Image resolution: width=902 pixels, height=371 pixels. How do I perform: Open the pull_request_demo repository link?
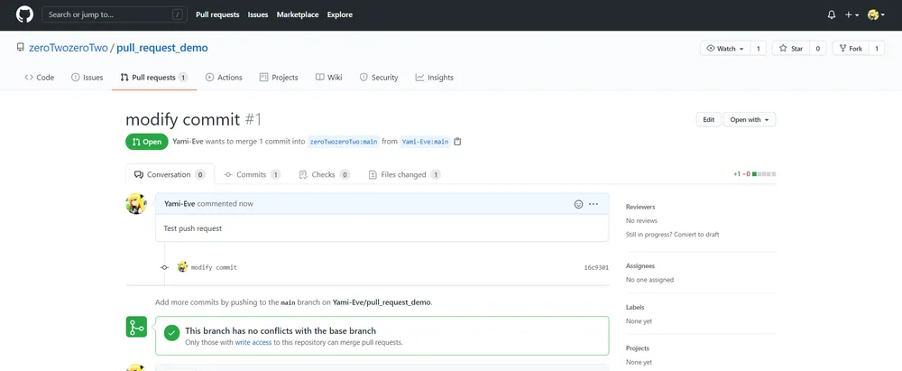coord(162,48)
